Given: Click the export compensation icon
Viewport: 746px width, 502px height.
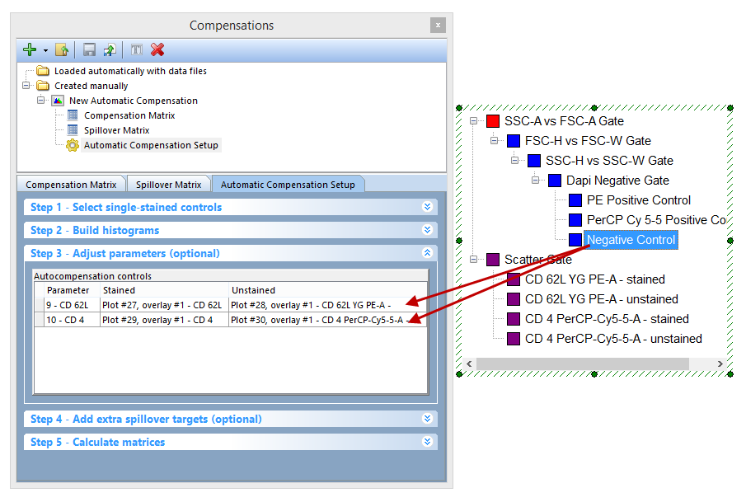Looking at the screenshot, I should 109,50.
